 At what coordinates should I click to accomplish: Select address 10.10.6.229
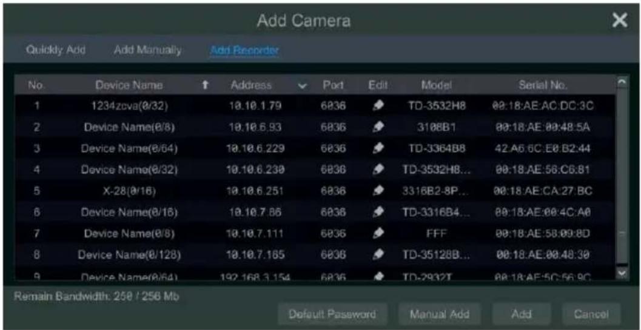tap(255, 149)
